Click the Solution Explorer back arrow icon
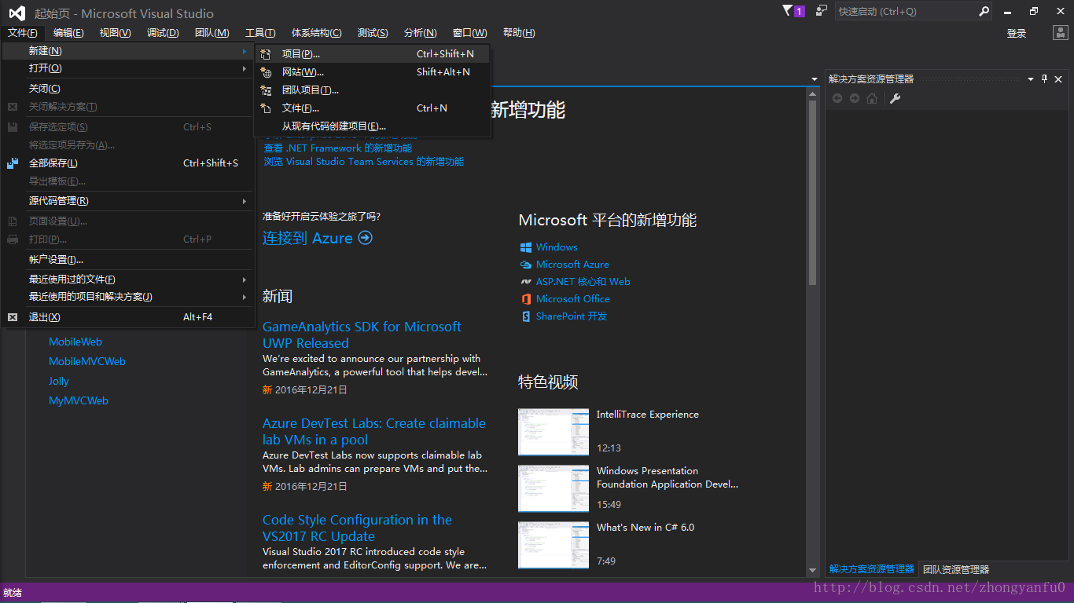 [837, 98]
